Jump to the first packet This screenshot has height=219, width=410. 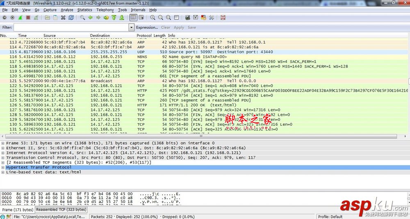point(114,18)
